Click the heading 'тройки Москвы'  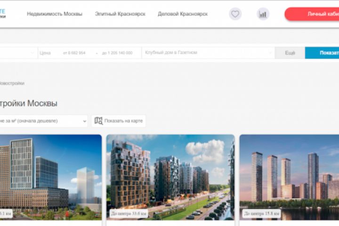click(x=29, y=103)
